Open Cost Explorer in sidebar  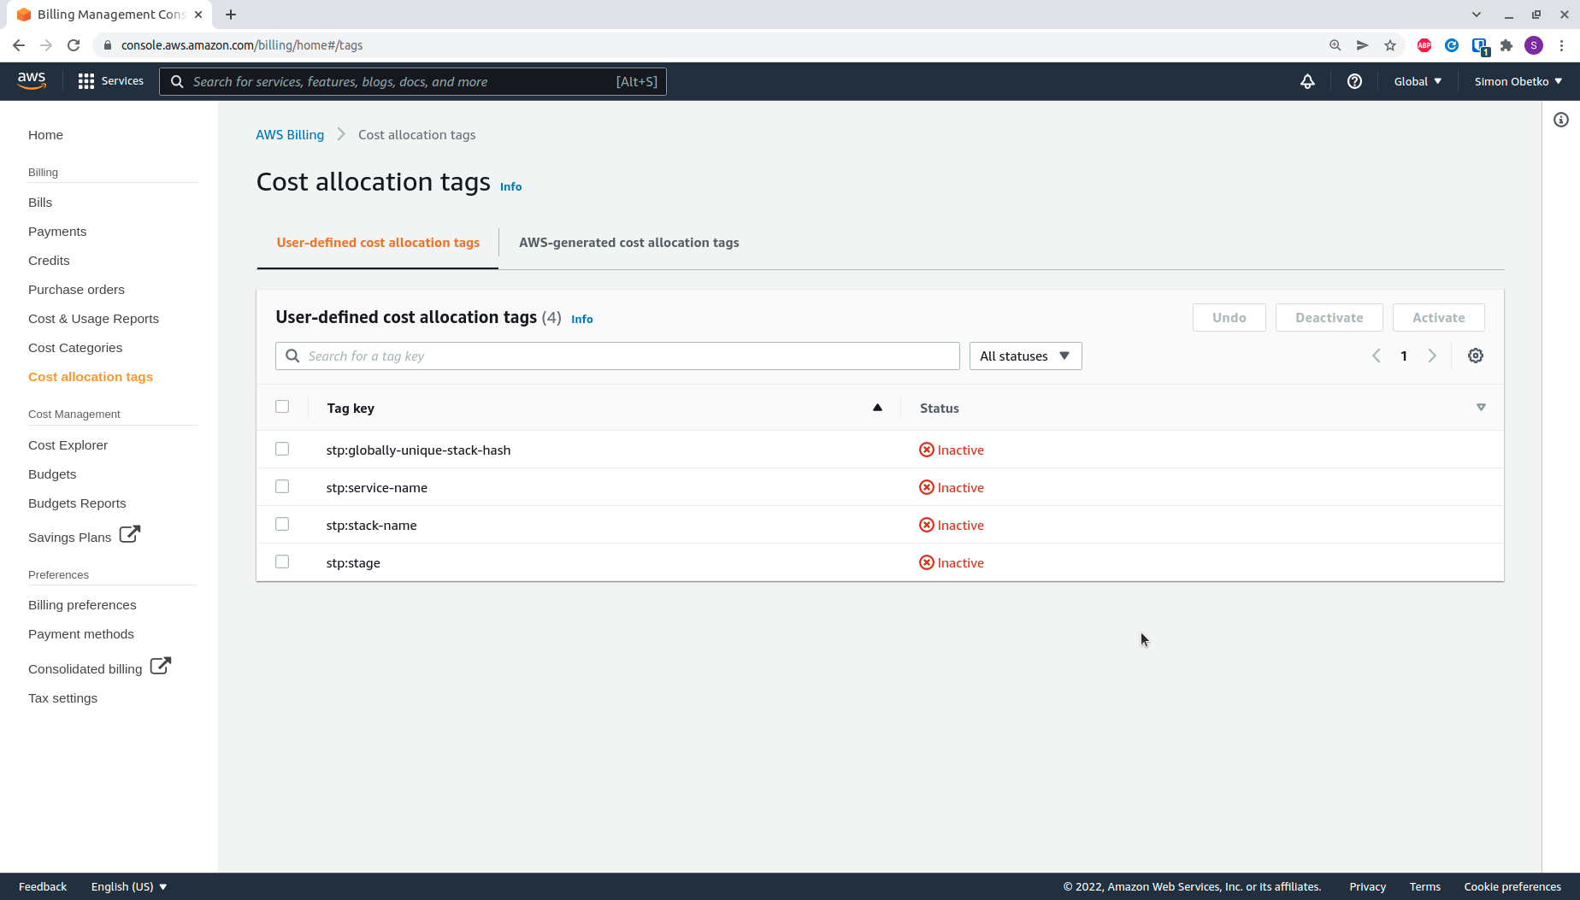click(68, 445)
